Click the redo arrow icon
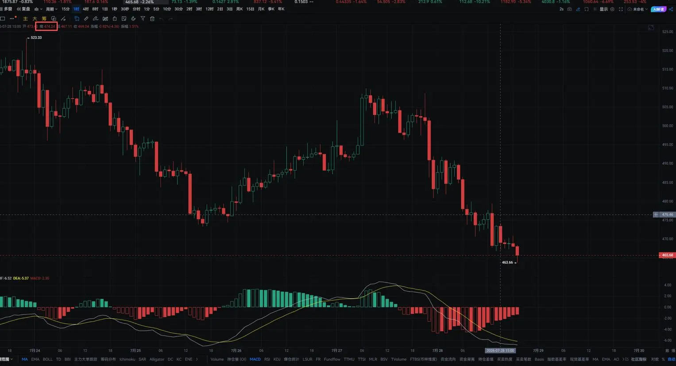Viewport: 676px width, 366px height. (171, 19)
